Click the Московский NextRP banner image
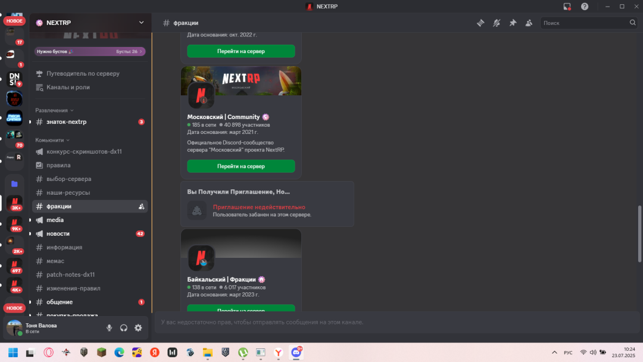The width and height of the screenshot is (643, 362). click(241, 81)
